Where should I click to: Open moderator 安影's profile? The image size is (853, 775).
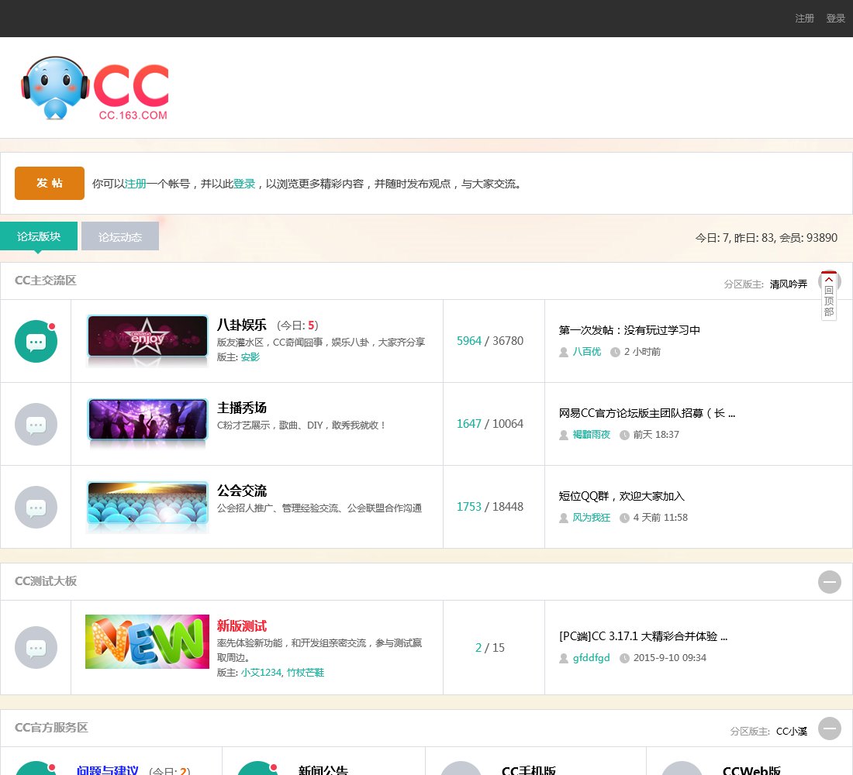click(x=250, y=357)
